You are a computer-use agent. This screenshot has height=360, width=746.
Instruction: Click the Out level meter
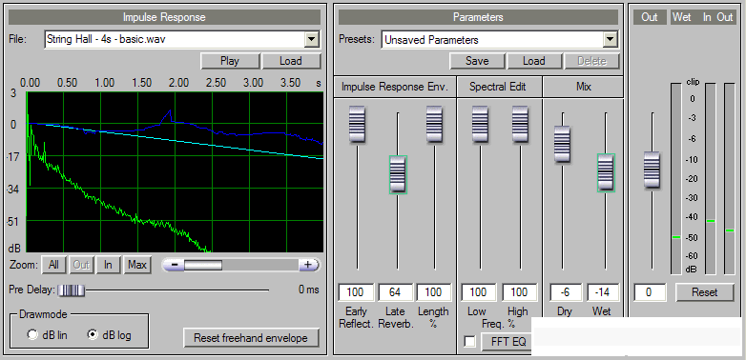[729, 179]
